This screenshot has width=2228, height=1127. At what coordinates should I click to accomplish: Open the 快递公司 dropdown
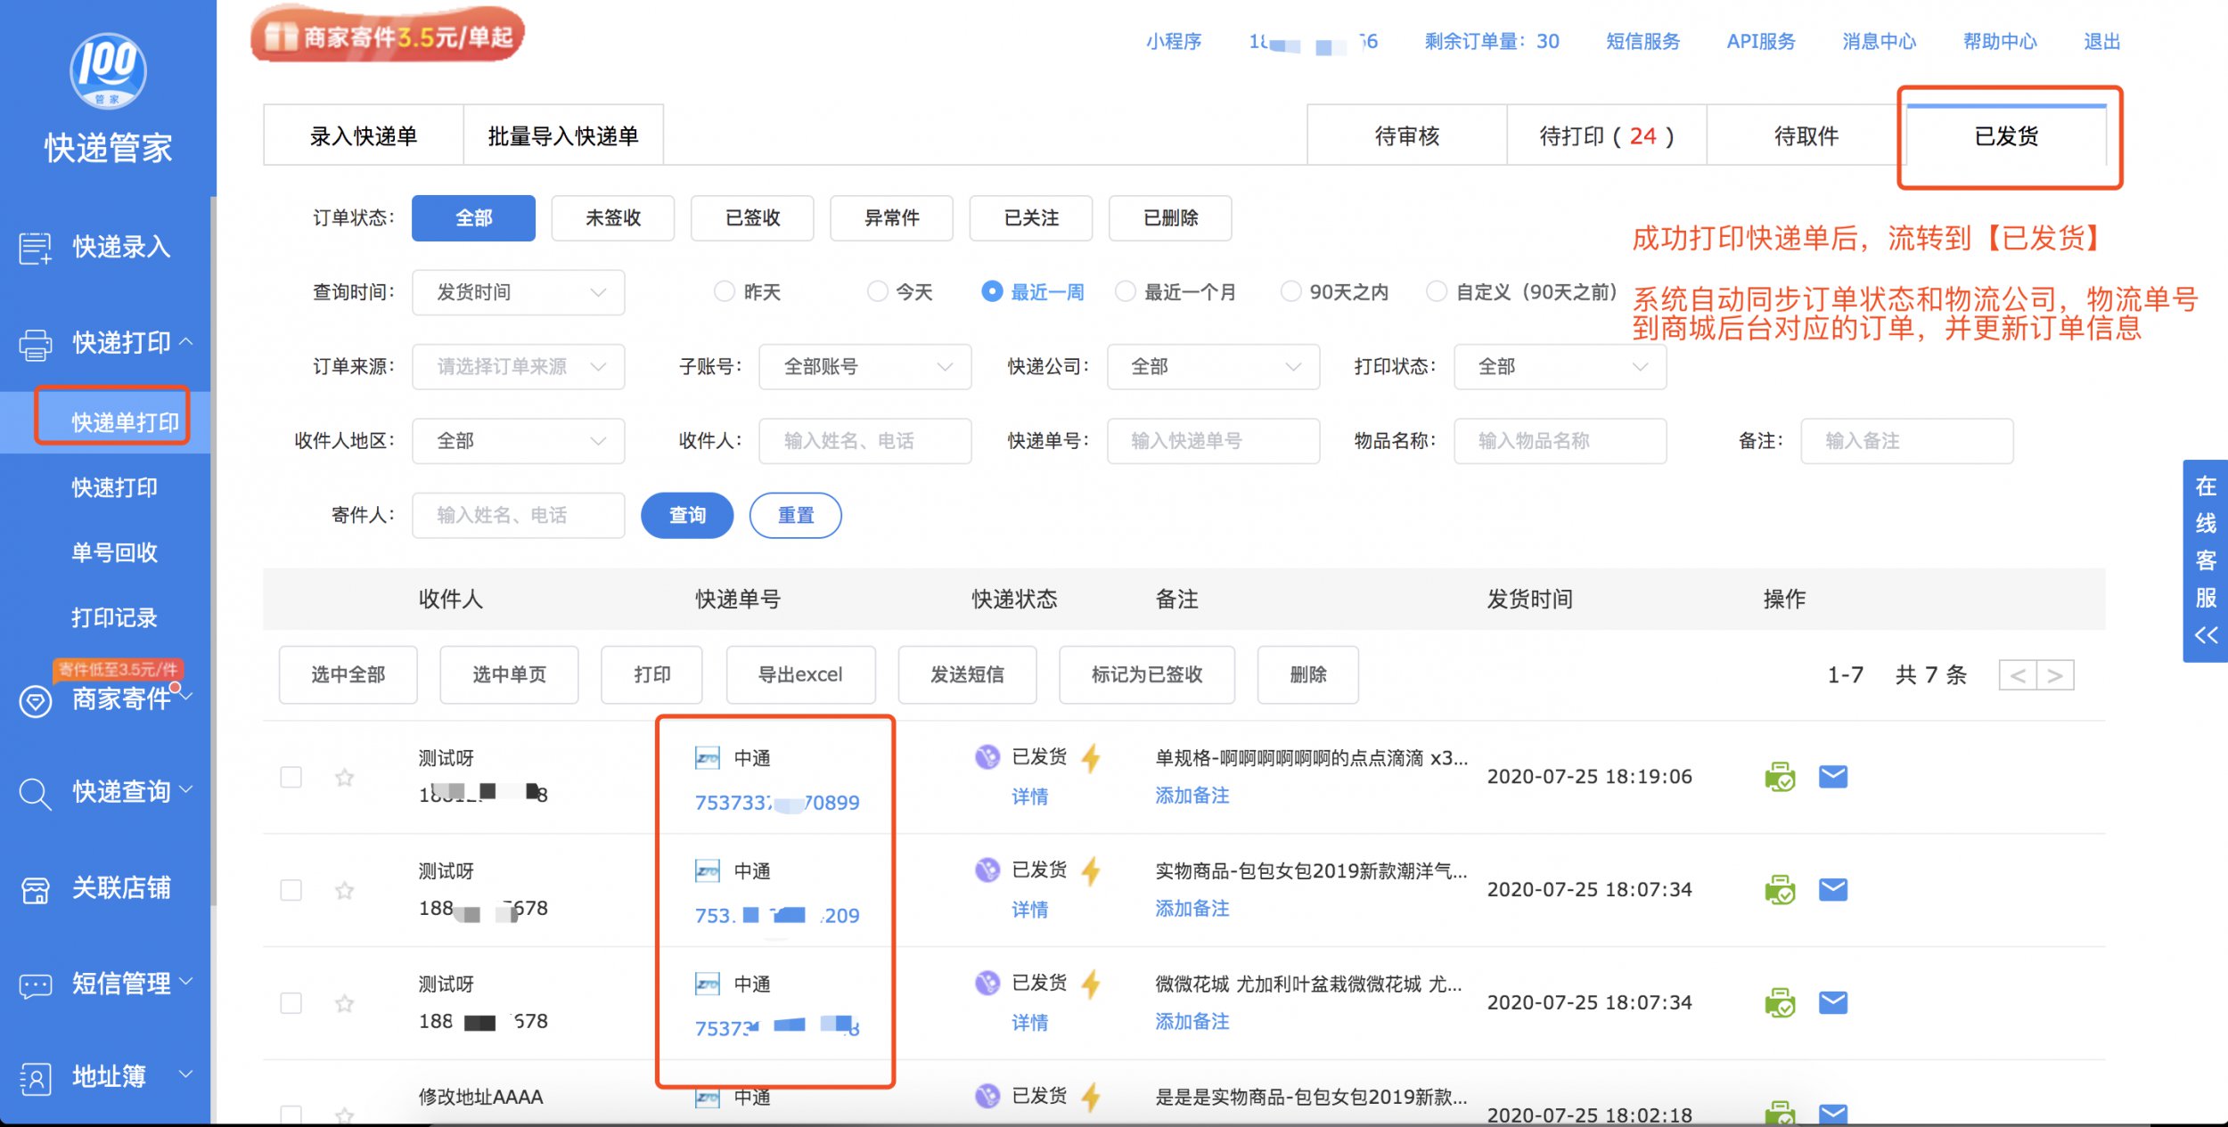coord(1213,367)
